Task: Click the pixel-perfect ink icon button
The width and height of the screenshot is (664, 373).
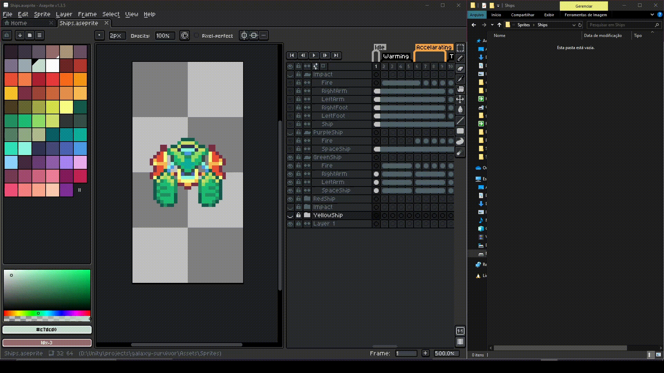Action: tap(185, 36)
